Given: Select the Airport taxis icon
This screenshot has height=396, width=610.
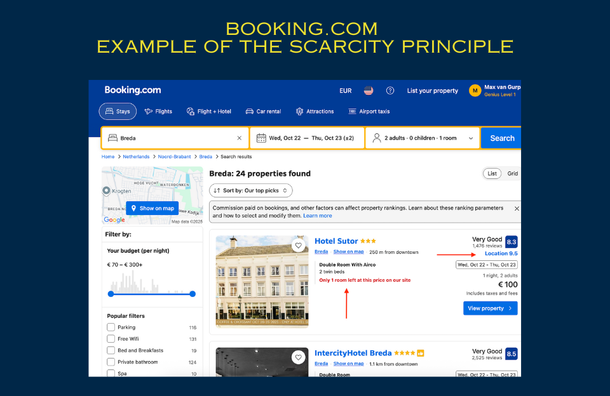Looking at the screenshot, I should coord(351,111).
